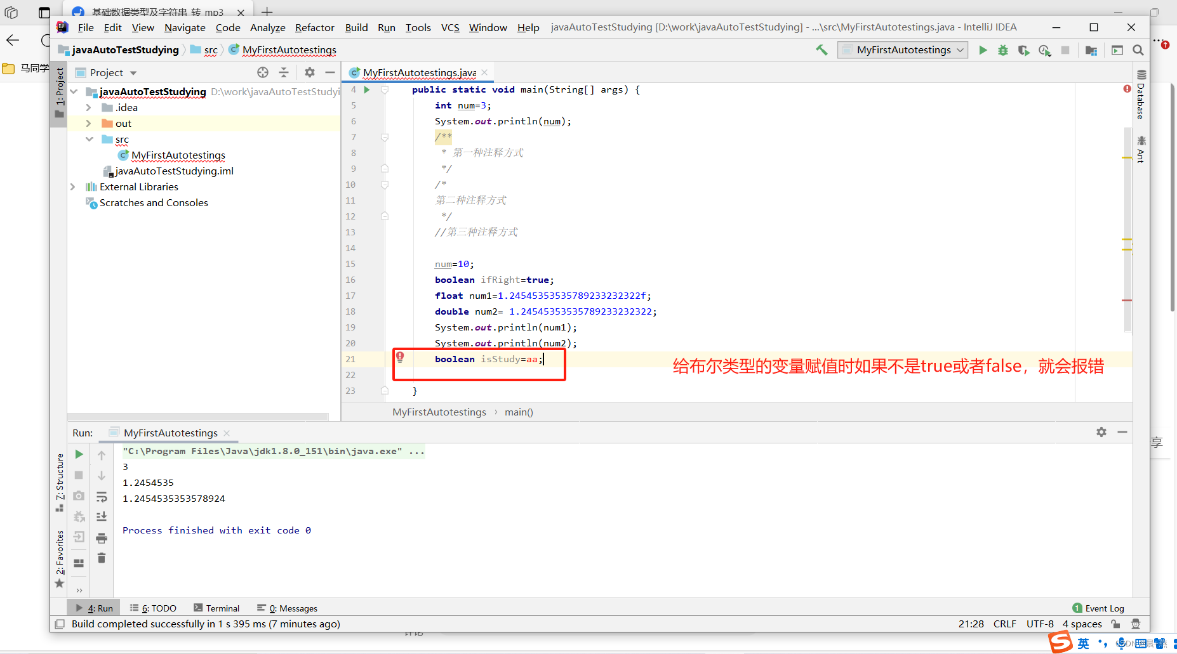This screenshot has height=654, width=1177.
Task: Click locate file target icon in Project panel
Action: pyautogui.click(x=263, y=72)
